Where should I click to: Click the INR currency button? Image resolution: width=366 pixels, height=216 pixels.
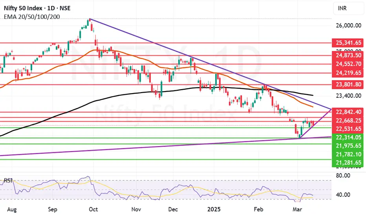[x=348, y=8]
